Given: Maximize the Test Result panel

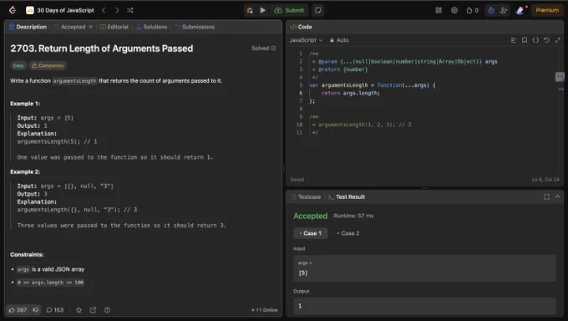Looking at the screenshot, I should [x=546, y=197].
